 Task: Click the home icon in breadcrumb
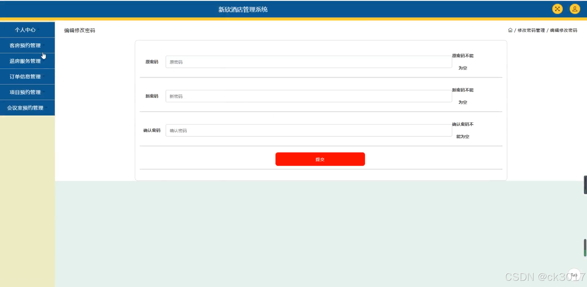(510, 30)
